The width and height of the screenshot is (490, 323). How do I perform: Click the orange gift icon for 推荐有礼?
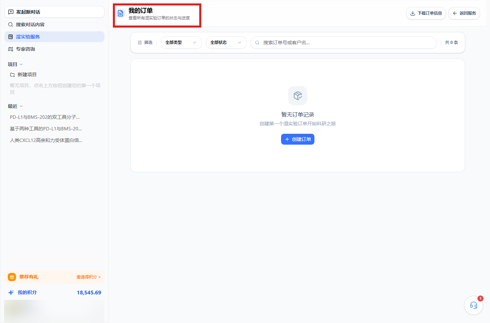click(12, 277)
